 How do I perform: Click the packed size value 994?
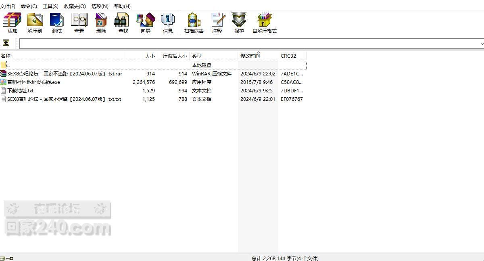pos(183,91)
